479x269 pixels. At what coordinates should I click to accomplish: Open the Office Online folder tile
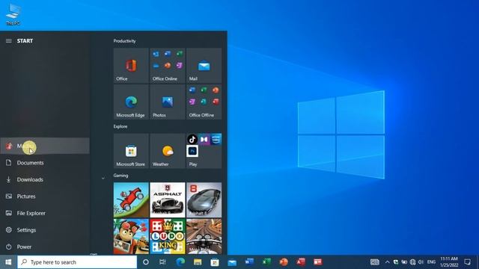click(x=168, y=65)
